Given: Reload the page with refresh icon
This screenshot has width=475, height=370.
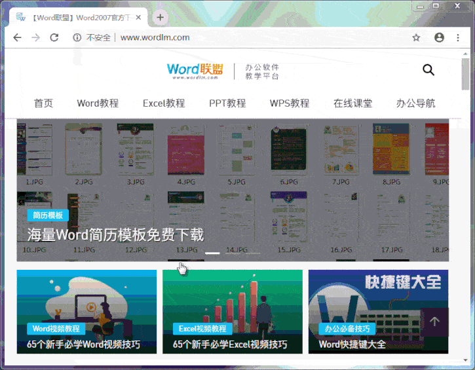Looking at the screenshot, I should click(54, 37).
